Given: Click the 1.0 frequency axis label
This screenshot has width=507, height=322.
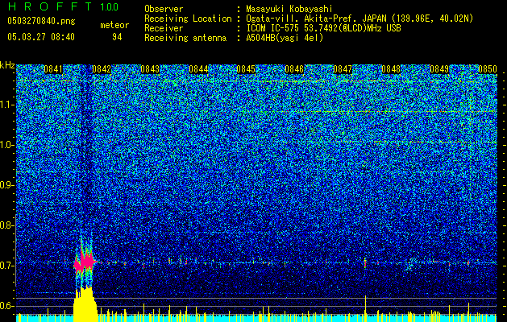Looking at the screenshot, I should [x=7, y=145].
